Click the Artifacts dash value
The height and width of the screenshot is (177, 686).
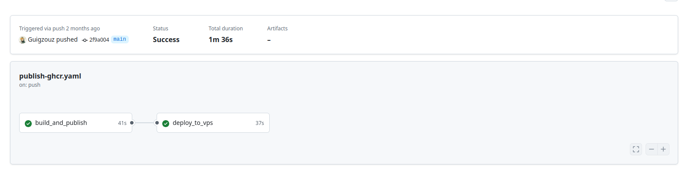pyautogui.click(x=269, y=40)
